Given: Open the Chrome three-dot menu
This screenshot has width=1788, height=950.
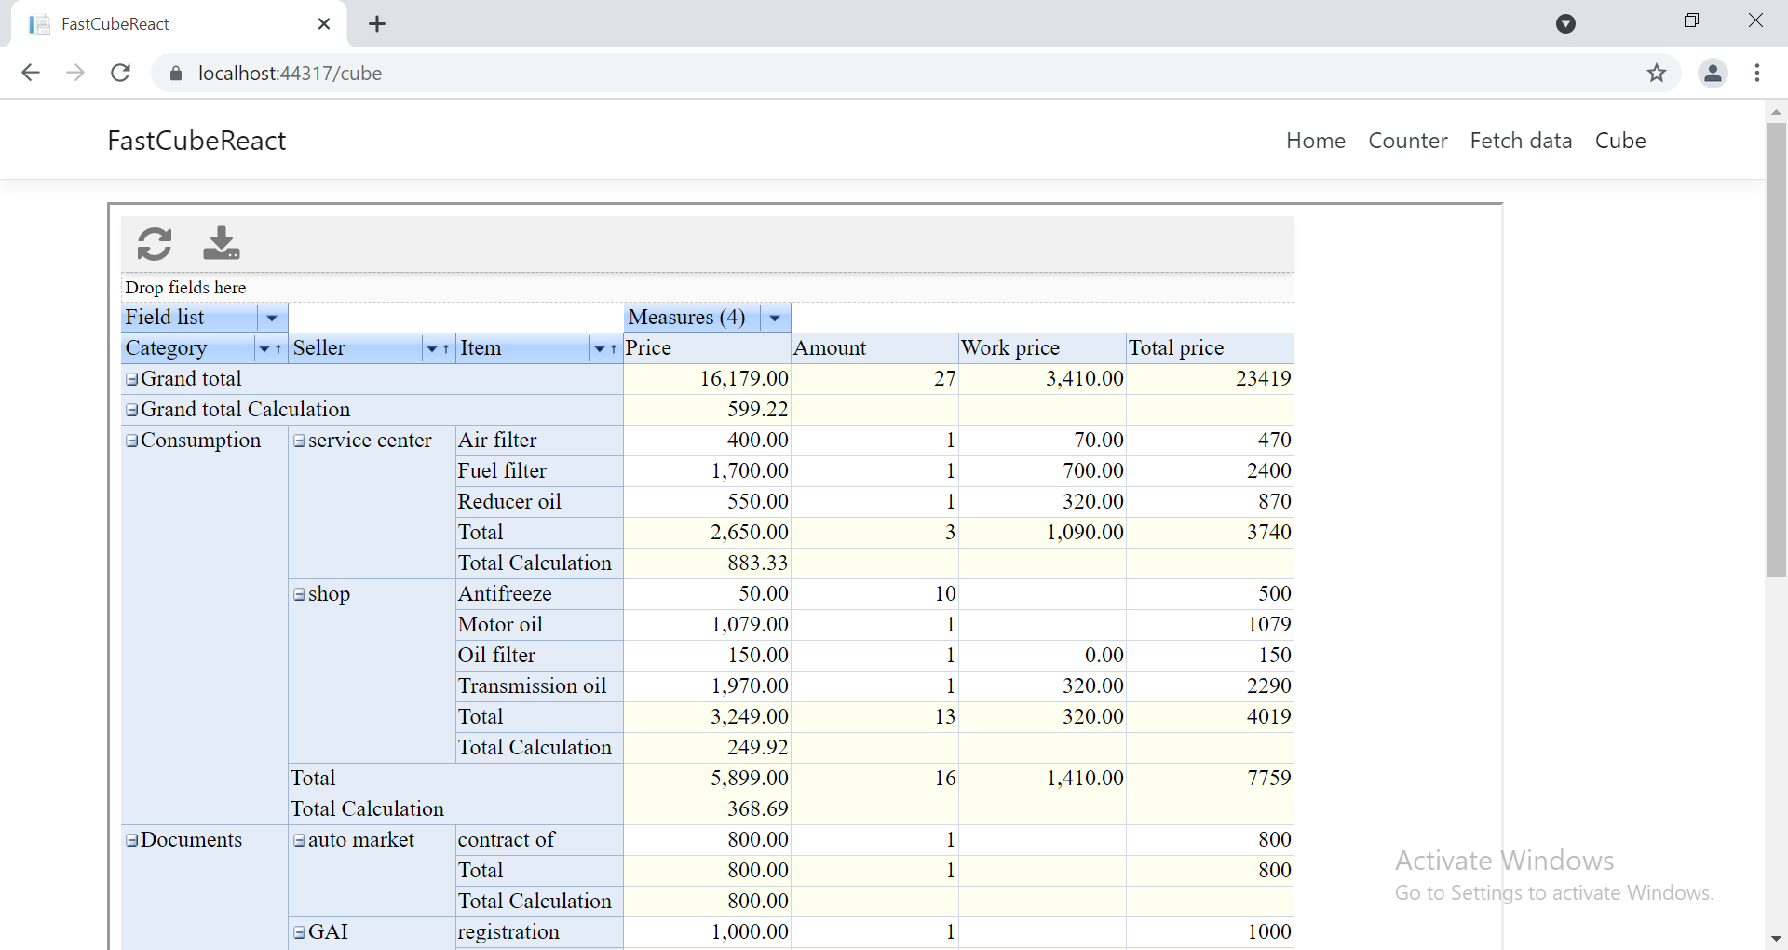Looking at the screenshot, I should pos(1757,73).
